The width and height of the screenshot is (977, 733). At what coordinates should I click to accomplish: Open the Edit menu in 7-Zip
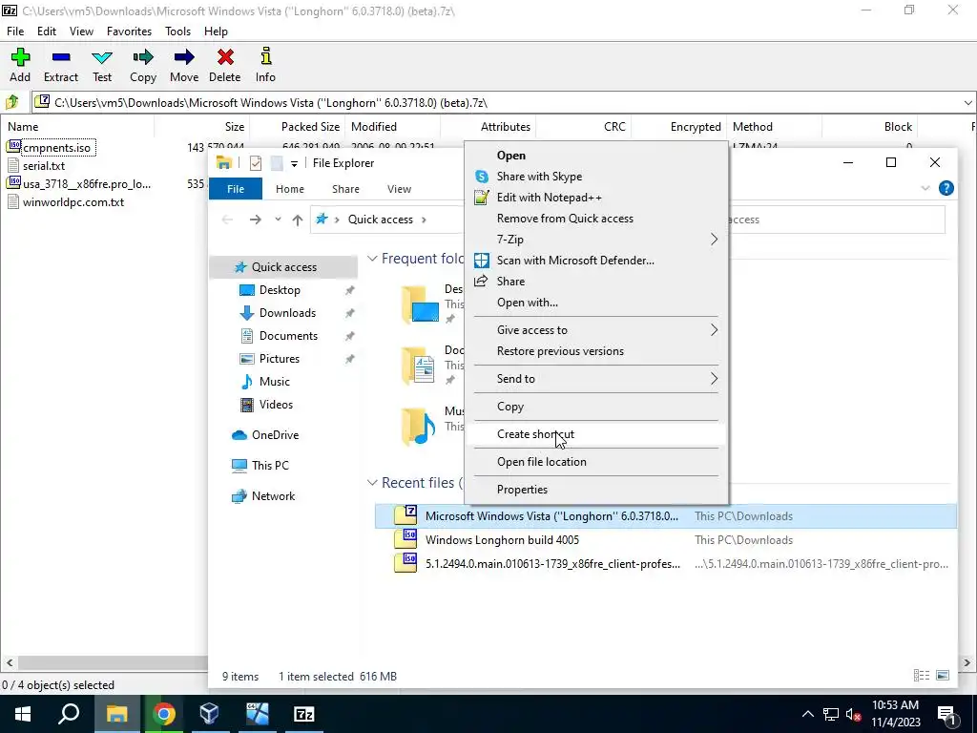[47, 31]
